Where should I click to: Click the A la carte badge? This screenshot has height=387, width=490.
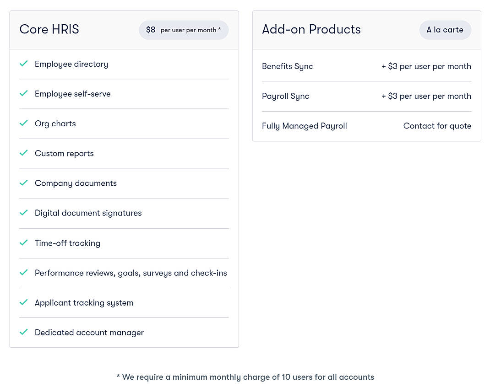[x=445, y=30]
